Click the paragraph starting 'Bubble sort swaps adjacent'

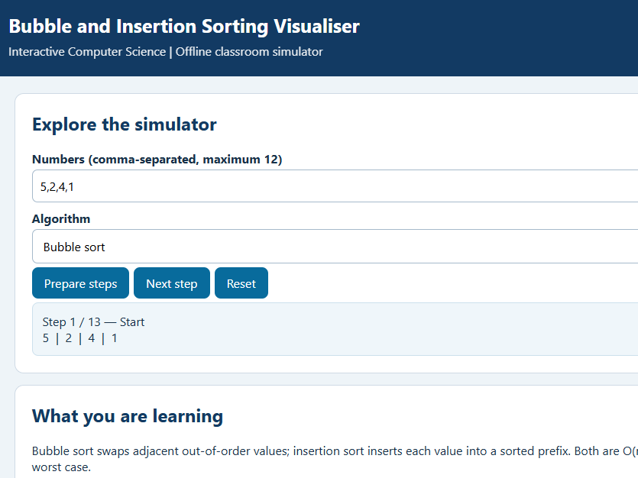tap(335, 459)
